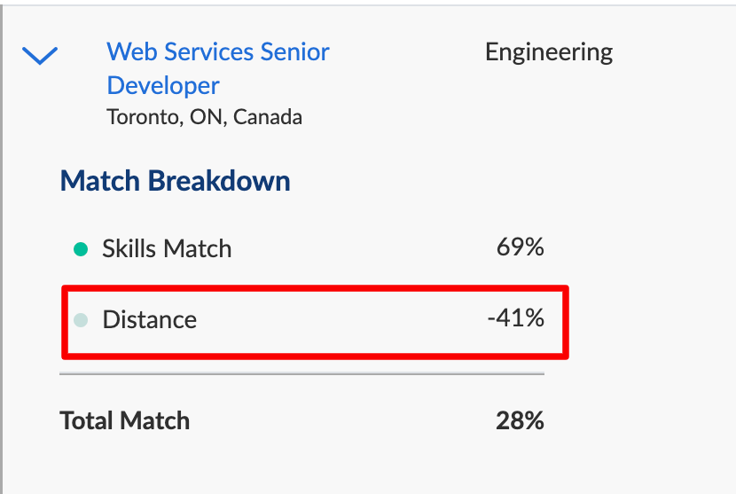Open the Web Services Senior Developer job link

point(218,68)
